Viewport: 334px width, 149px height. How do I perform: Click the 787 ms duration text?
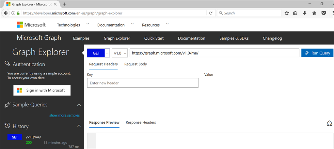(74, 147)
